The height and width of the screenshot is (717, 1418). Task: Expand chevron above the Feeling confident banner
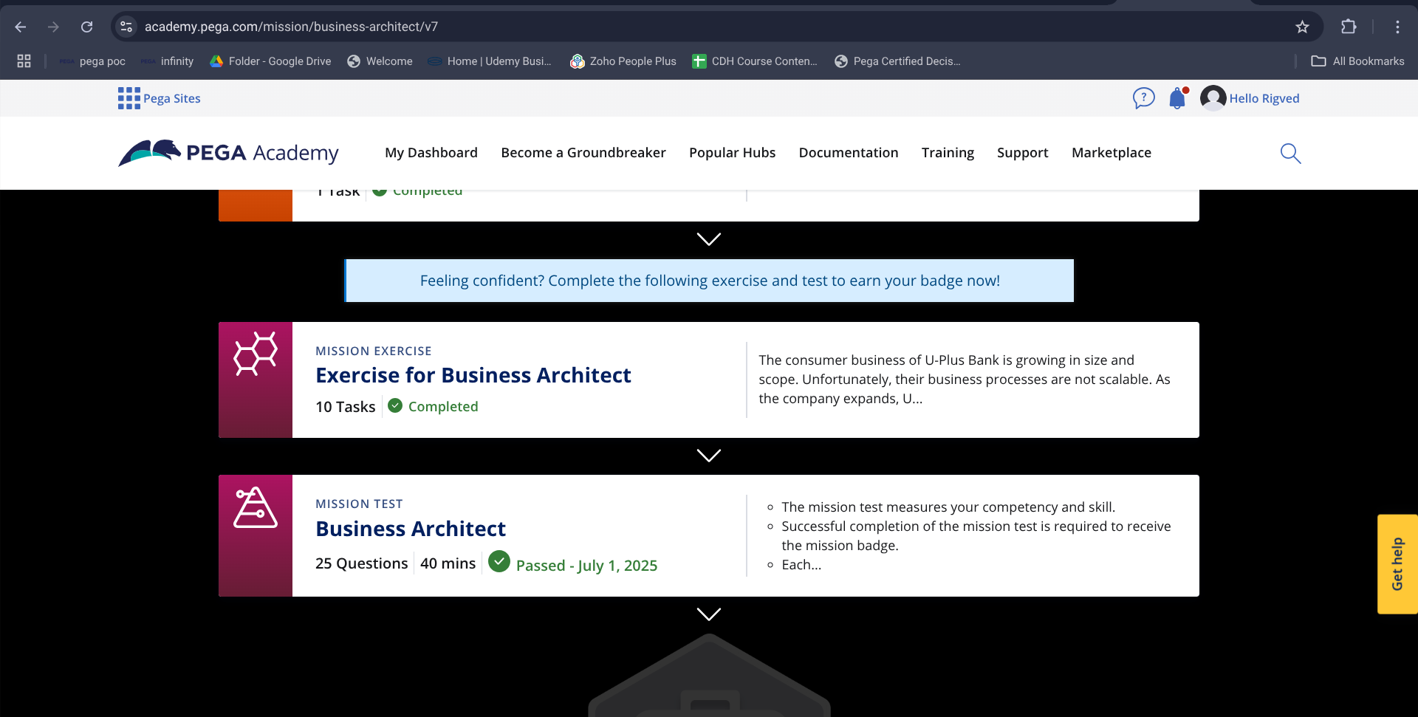709,239
